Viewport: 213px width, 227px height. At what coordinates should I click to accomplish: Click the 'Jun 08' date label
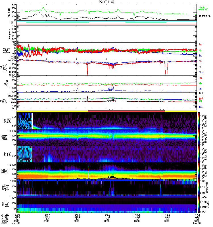(16, 223)
